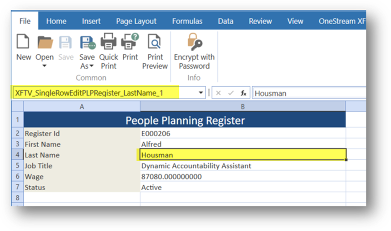Go to the Page Layout tab
This screenshot has width=391, height=231.
pyautogui.click(x=136, y=21)
